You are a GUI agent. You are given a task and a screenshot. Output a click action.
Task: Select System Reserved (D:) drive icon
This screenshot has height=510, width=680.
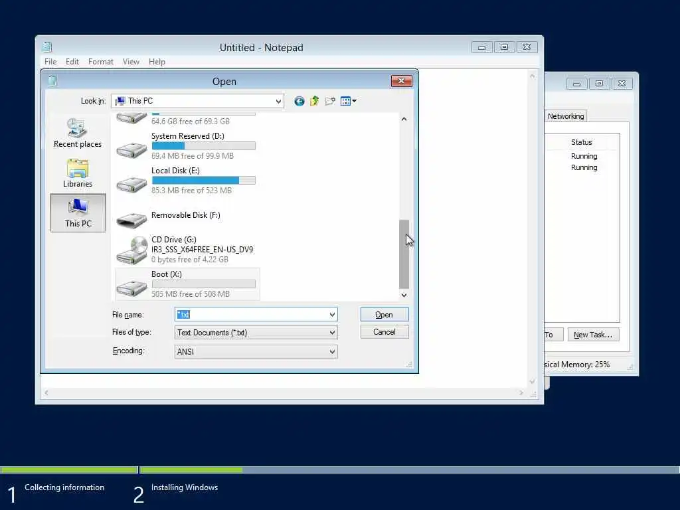[131, 149]
